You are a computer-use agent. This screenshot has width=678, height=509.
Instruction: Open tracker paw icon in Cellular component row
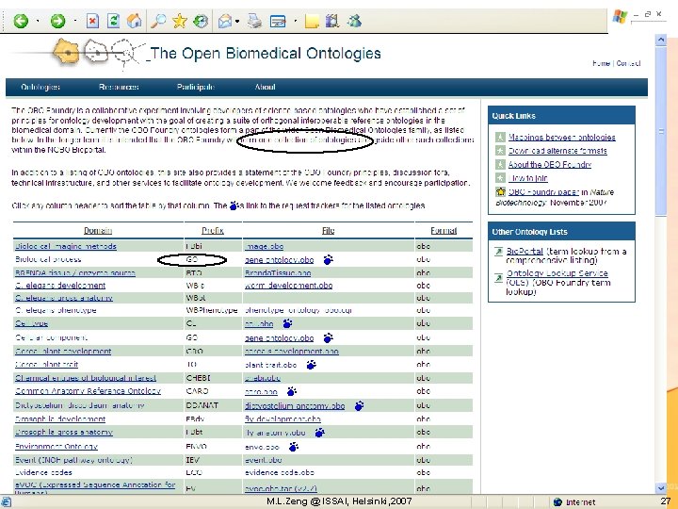(329, 337)
